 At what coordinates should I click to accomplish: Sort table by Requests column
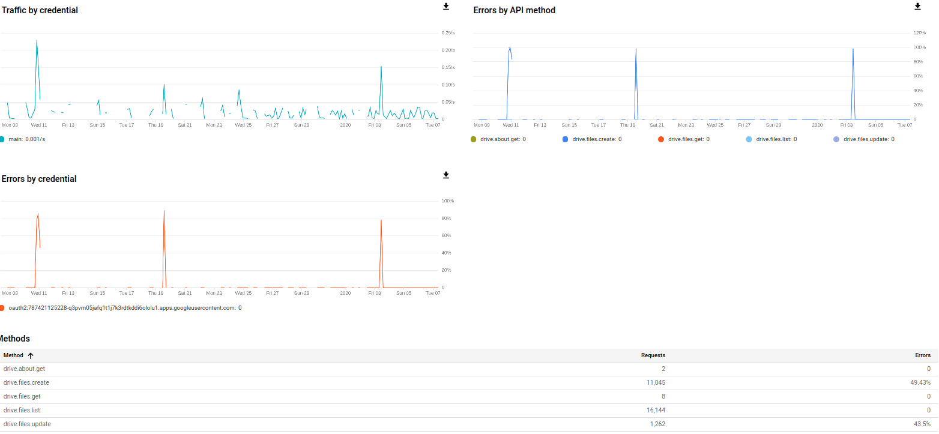pyautogui.click(x=653, y=355)
